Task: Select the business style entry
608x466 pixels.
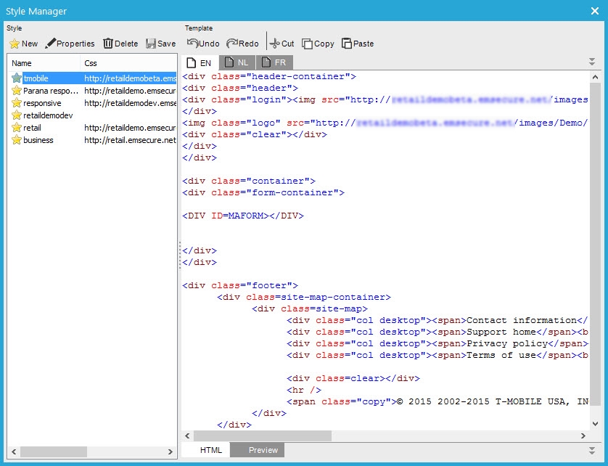Action: click(38, 140)
